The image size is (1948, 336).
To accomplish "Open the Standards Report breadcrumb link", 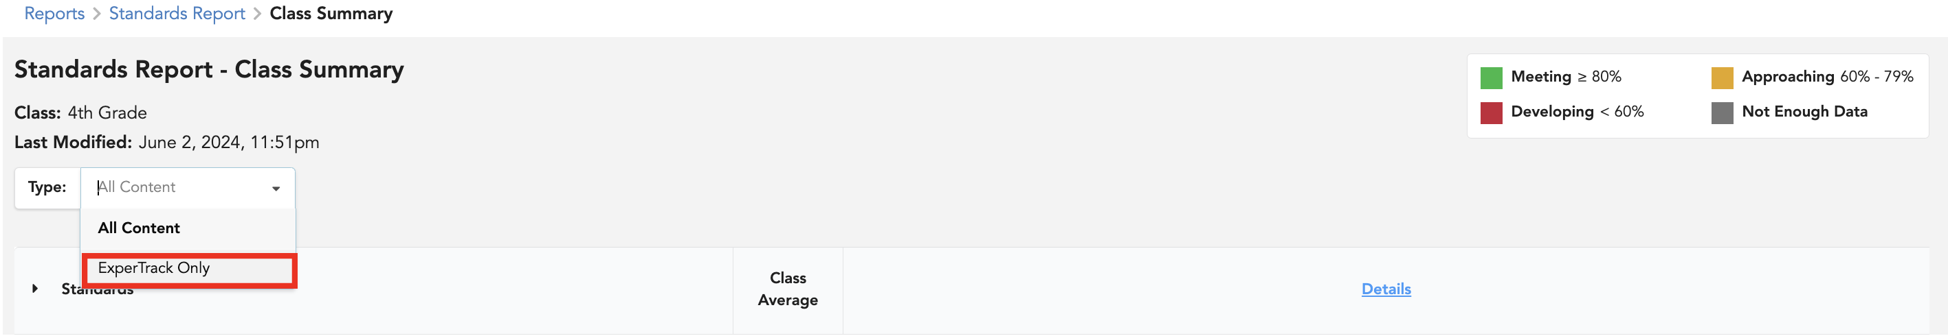I will 177,14.
